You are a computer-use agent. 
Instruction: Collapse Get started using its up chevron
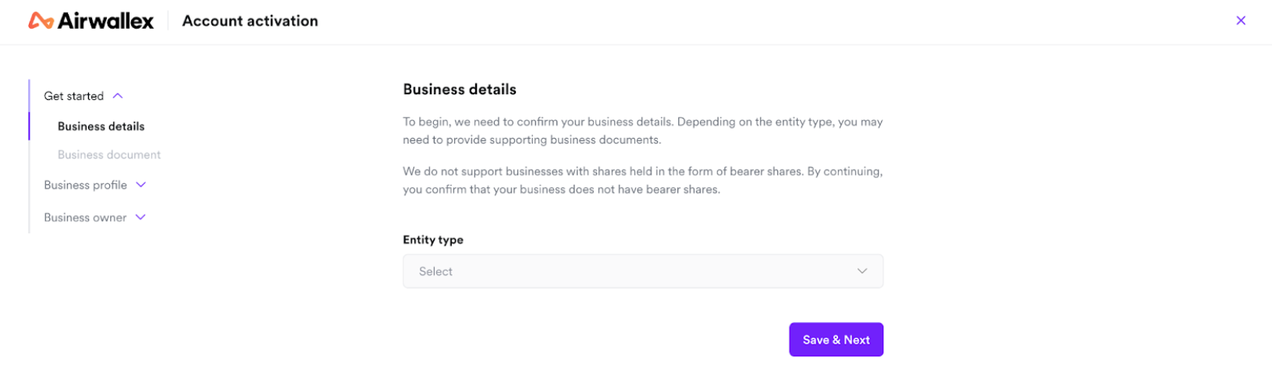pyautogui.click(x=118, y=96)
